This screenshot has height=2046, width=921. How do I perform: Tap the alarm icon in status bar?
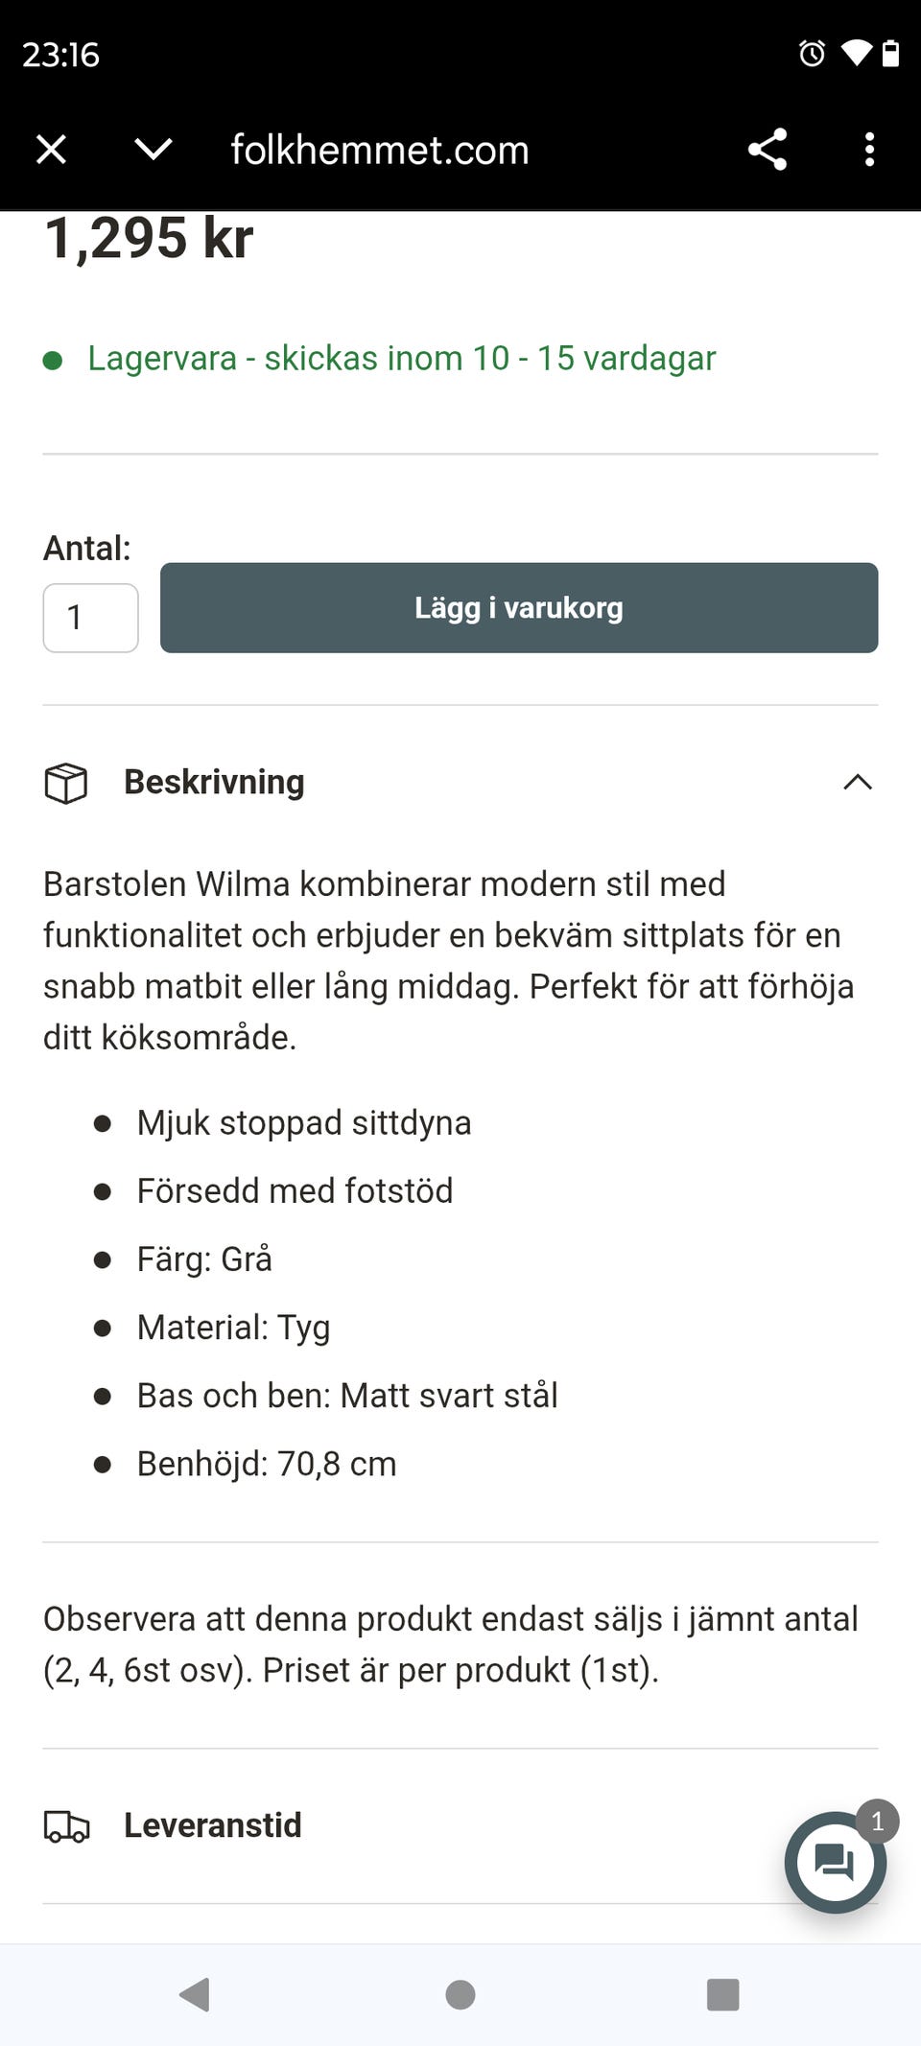[812, 54]
